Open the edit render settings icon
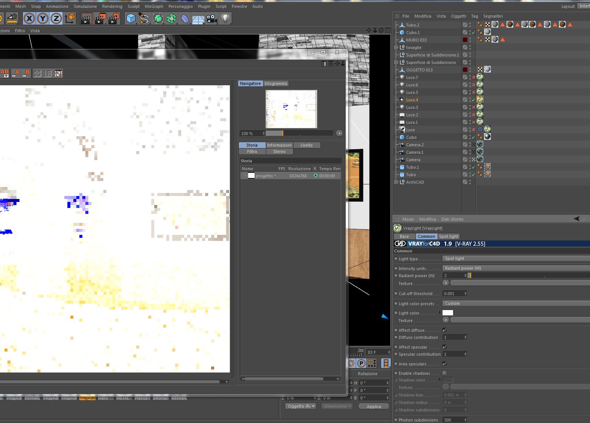Viewport: 590px width, 423px height. click(114, 18)
